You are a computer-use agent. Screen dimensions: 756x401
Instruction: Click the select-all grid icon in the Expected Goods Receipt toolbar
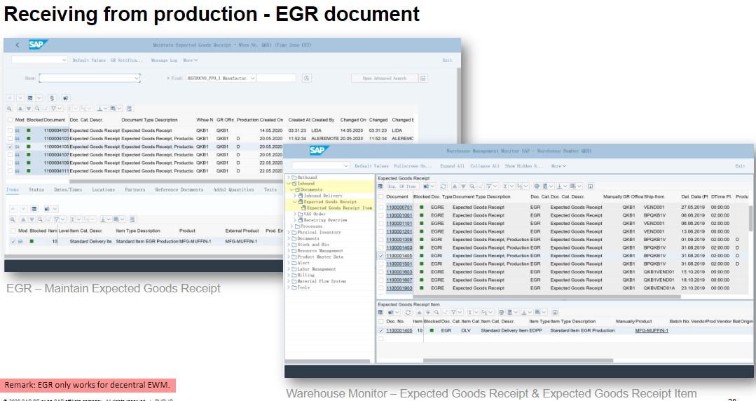click(380, 186)
